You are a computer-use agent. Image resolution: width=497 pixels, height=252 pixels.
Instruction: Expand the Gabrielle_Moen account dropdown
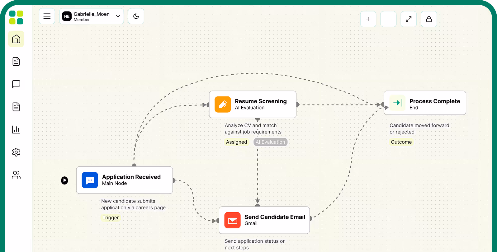(x=118, y=16)
